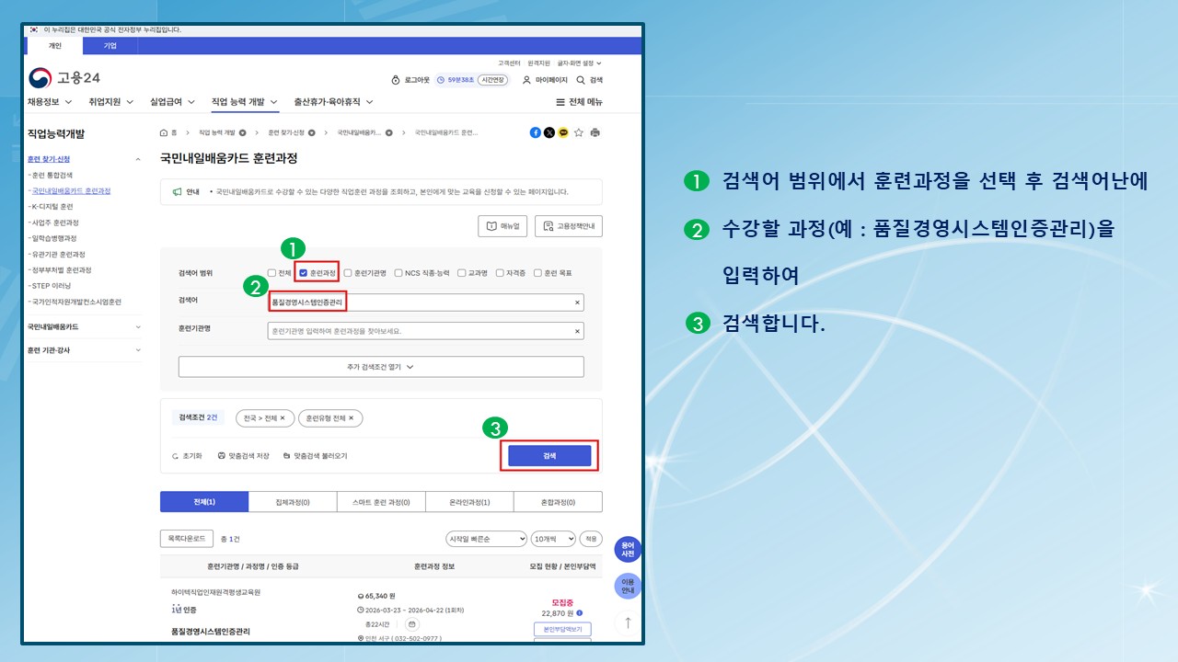Click the Facebook share icon
This screenshot has width=1178, height=662.
tap(536, 132)
